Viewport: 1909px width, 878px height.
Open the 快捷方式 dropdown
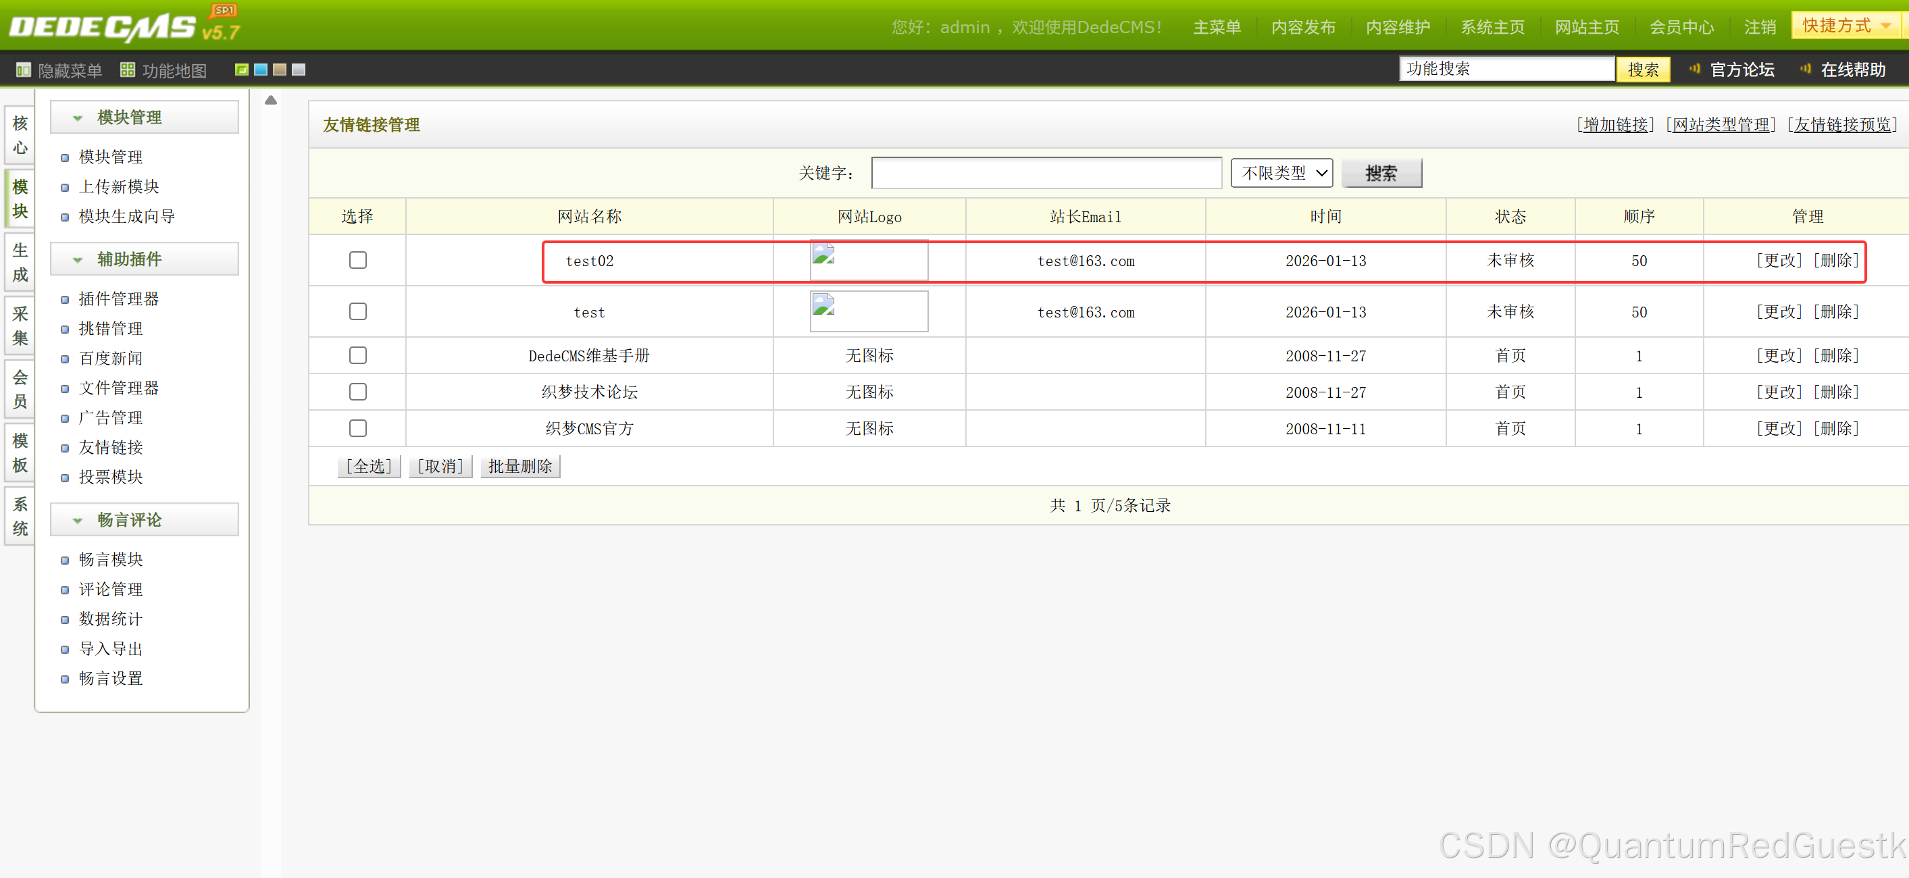pyautogui.click(x=1846, y=25)
